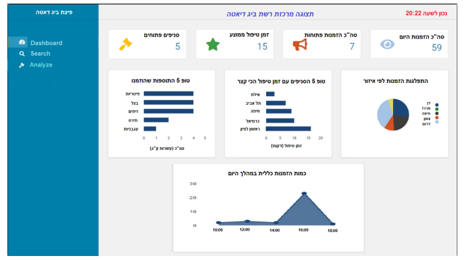Click the התפלגות הזמנות לפי איזור chart title

(396, 81)
